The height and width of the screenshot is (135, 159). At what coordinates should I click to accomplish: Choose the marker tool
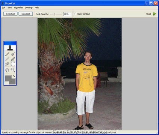pyautogui.click(x=13, y=59)
